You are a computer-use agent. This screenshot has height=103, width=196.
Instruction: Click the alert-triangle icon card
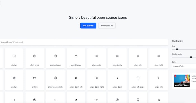point(76,58)
